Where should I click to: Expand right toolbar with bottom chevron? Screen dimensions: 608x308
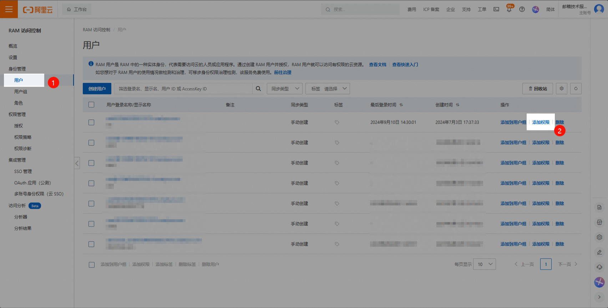599,297
